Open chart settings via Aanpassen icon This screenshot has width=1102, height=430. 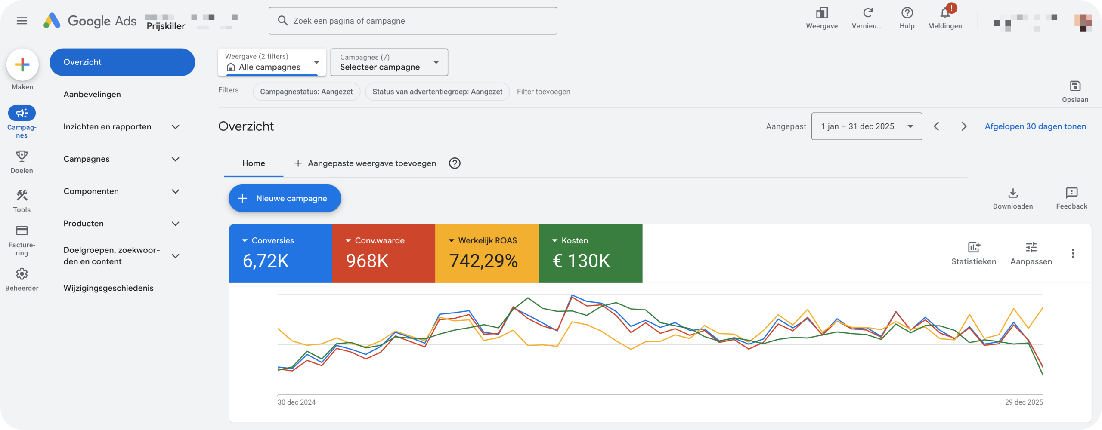(1031, 248)
